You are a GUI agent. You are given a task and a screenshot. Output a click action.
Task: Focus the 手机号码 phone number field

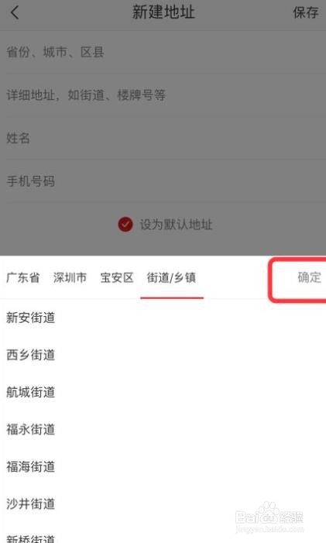click(163, 180)
